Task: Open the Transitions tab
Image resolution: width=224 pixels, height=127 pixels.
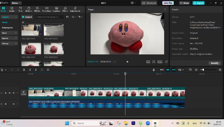Action: tap(47, 9)
